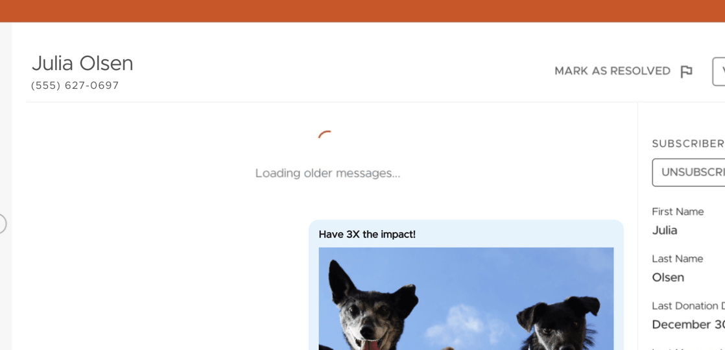This screenshot has width=725, height=350.
Task: Click the flag icon beside Mark as Resolved
Action: pos(686,71)
